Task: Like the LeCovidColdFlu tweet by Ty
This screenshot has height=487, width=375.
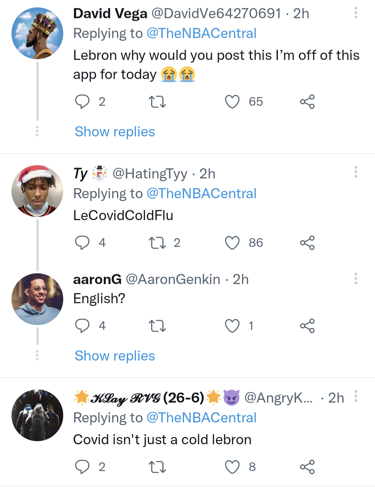Action: [x=232, y=243]
